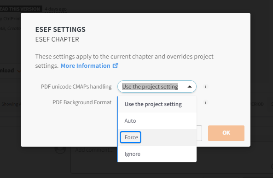The height and width of the screenshot is (178, 273).
Task: Click the user avatar beside the comment box
Action: point(60,149)
